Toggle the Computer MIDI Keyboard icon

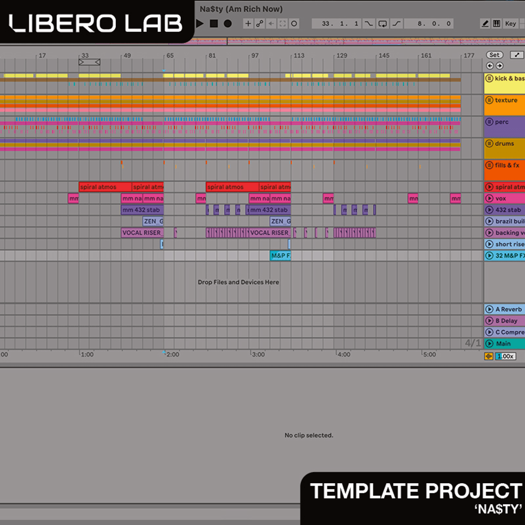(x=496, y=23)
